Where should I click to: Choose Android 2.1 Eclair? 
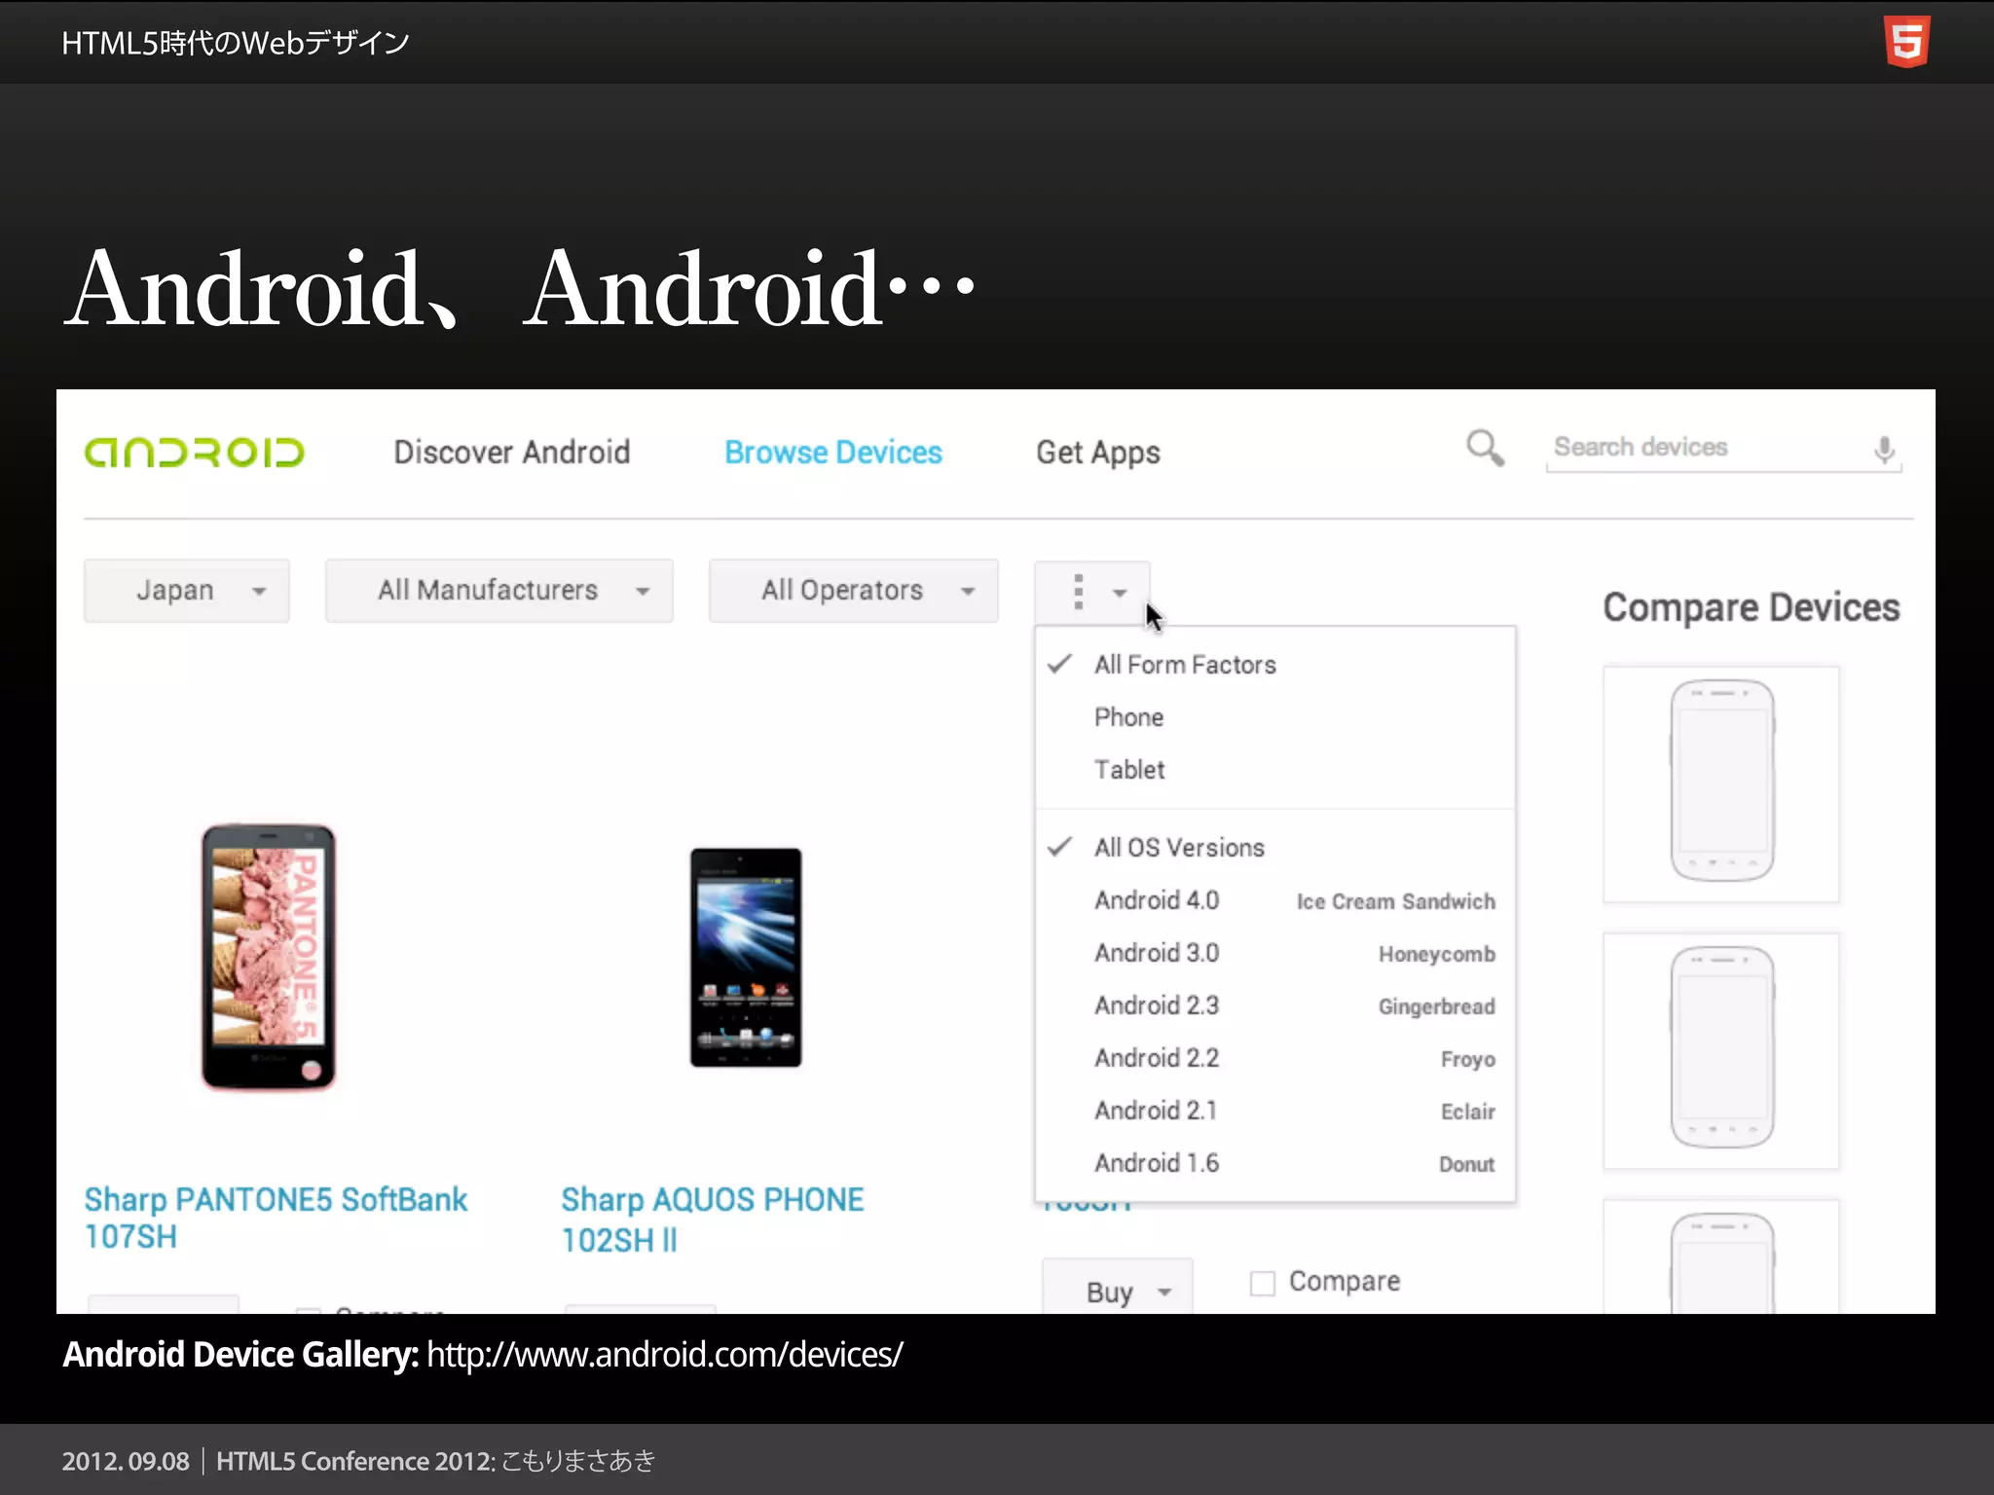pos(1275,1111)
